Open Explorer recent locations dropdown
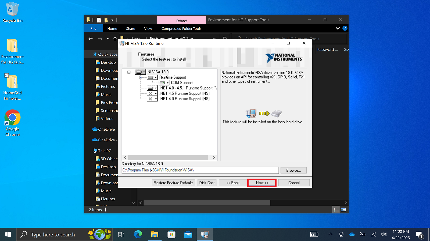The width and height of the screenshot is (430, 241). tap(108, 39)
